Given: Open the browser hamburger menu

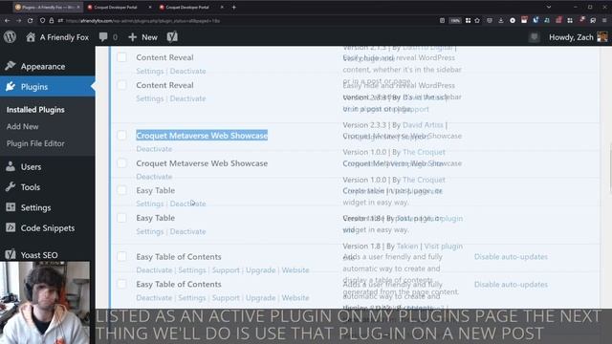Looking at the screenshot, I should pos(604,20).
